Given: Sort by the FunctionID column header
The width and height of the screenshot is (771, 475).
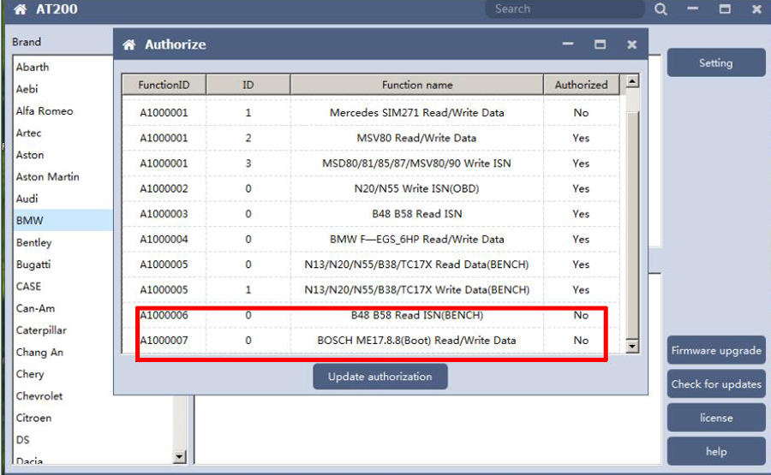Looking at the screenshot, I should point(164,85).
